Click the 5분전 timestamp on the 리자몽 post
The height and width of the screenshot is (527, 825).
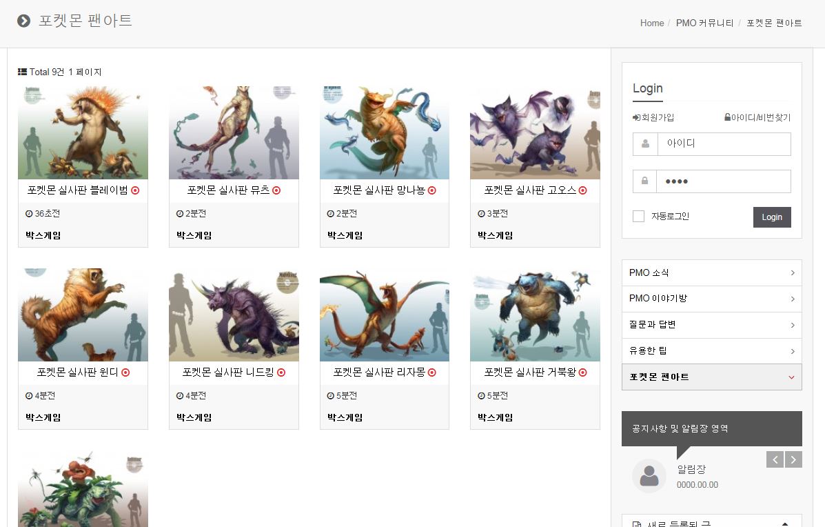pos(347,396)
